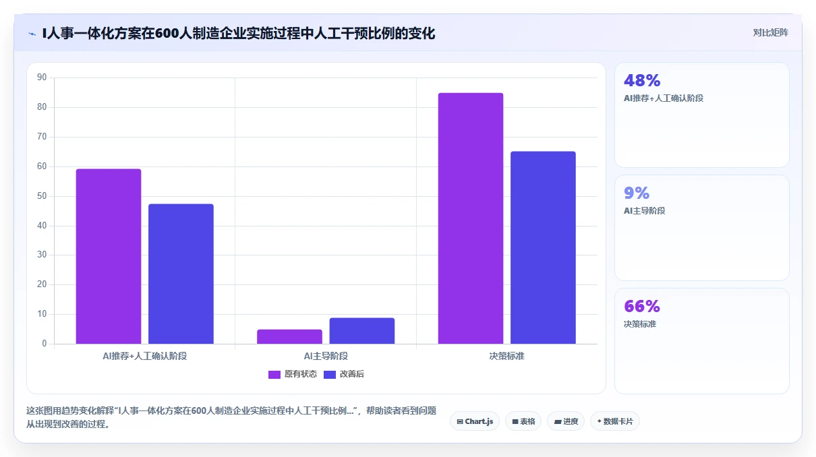Image resolution: width=816 pixels, height=457 pixels.
Task: Click the purple bar for 决策标准
Action: 471,218
